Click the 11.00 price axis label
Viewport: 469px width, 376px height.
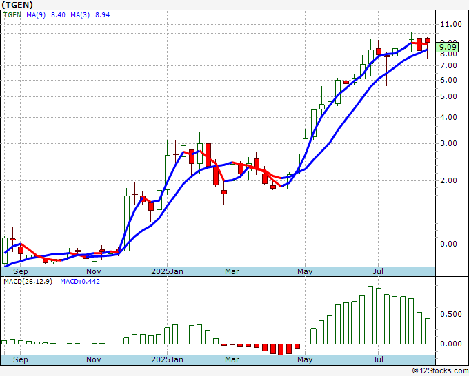(x=451, y=24)
